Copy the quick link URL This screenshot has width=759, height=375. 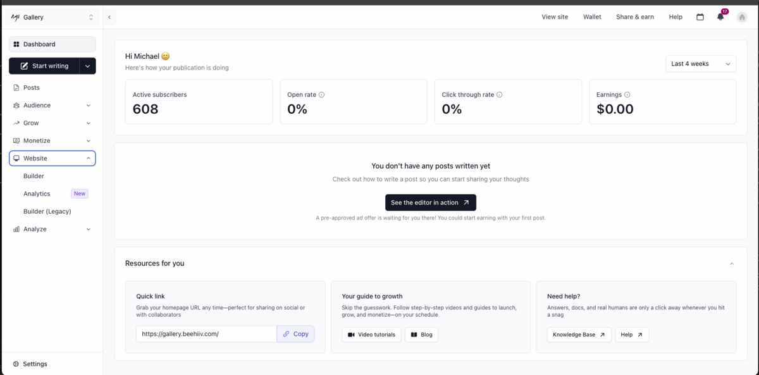coord(295,334)
